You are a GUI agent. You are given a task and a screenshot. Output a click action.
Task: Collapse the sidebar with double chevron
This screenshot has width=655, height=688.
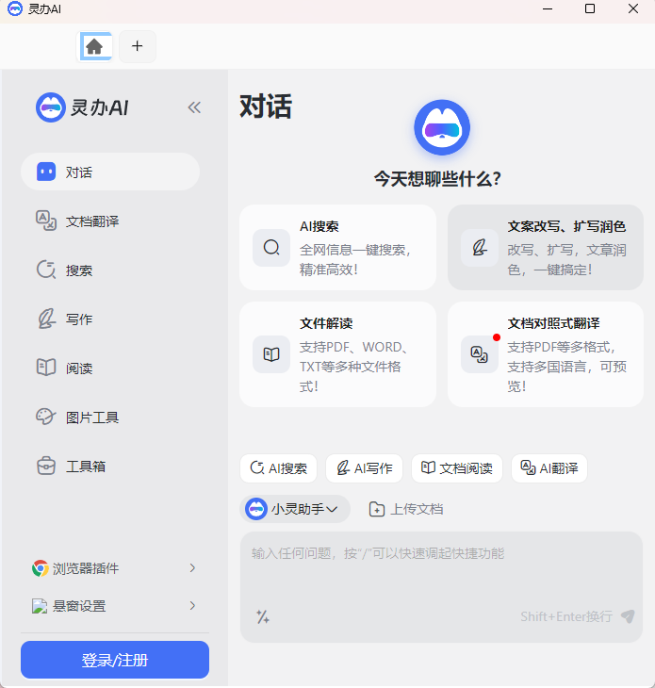(194, 107)
